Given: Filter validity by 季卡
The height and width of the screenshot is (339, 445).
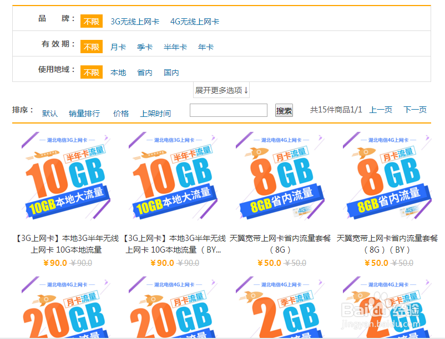Looking at the screenshot, I should (145, 47).
